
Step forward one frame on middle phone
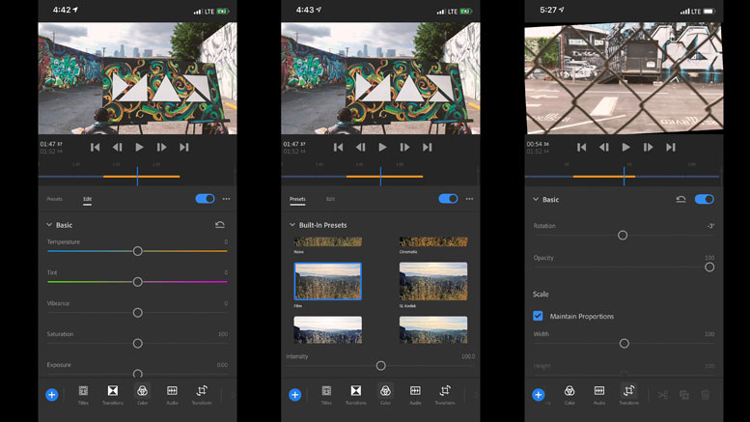click(x=404, y=148)
